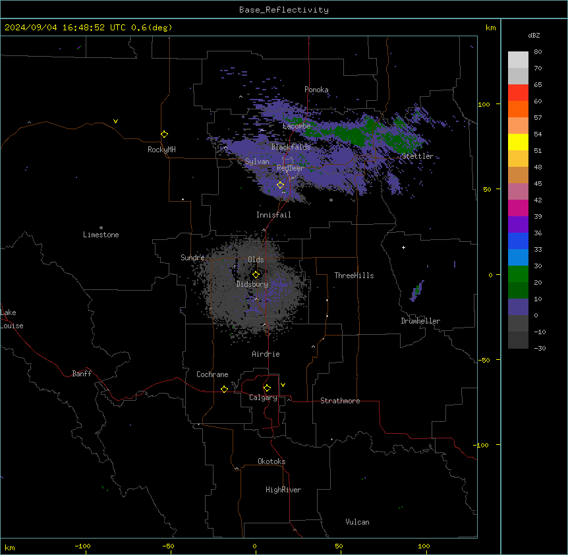Select the green 30-20 dBZ legend swatch

[518, 274]
